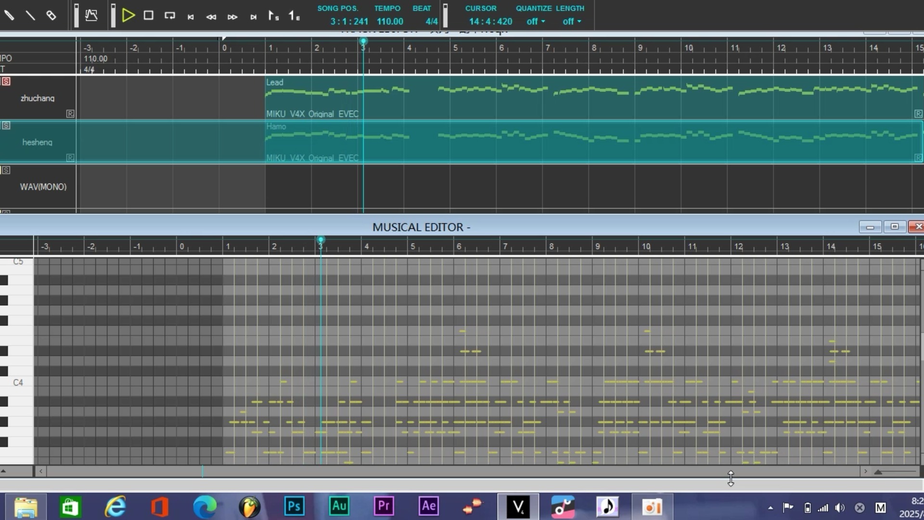The height and width of the screenshot is (520, 924).
Task: Toggle loop playback
Action: [x=169, y=16]
